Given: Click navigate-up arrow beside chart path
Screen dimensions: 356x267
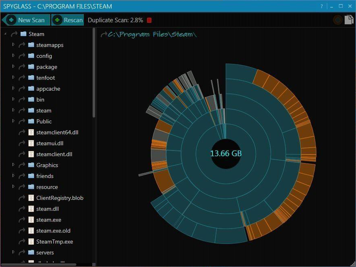Looking at the screenshot, I should coord(104,35).
